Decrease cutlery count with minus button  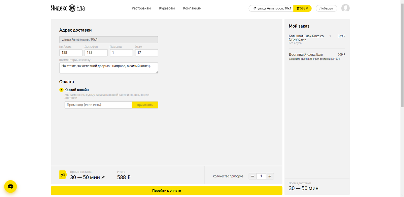coord(252,176)
